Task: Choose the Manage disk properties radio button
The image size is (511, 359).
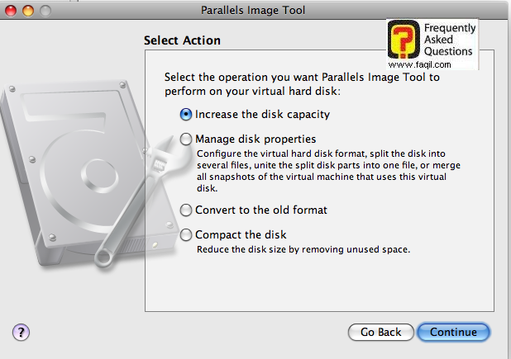Action: click(186, 139)
